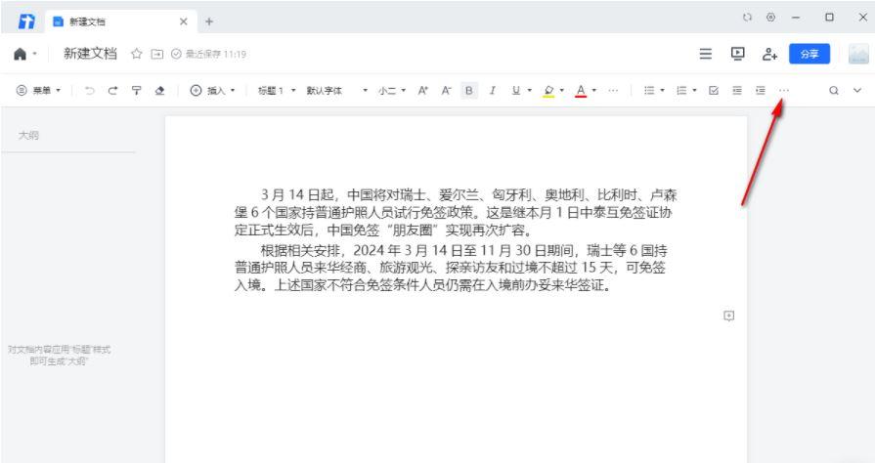Add a comment using the page-margin icon
875x463 pixels.
(x=728, y=316)
